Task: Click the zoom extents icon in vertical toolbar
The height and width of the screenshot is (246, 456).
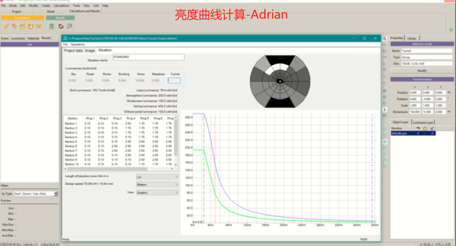Action: 385,116
